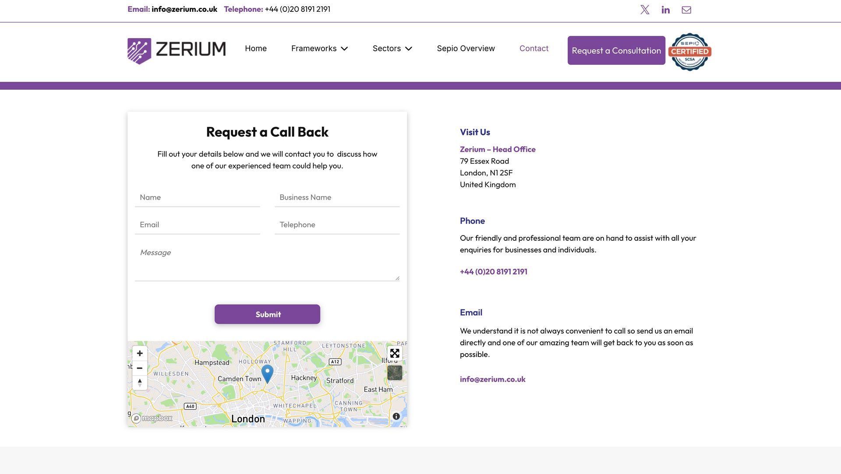This screenshot has height=474, width=841.
Task: Click the envelope mail icon in header
Action: point(686,10)
